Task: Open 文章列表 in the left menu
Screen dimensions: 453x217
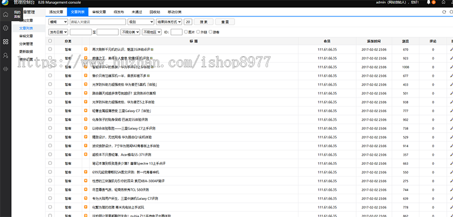Action: pos(26,28)
